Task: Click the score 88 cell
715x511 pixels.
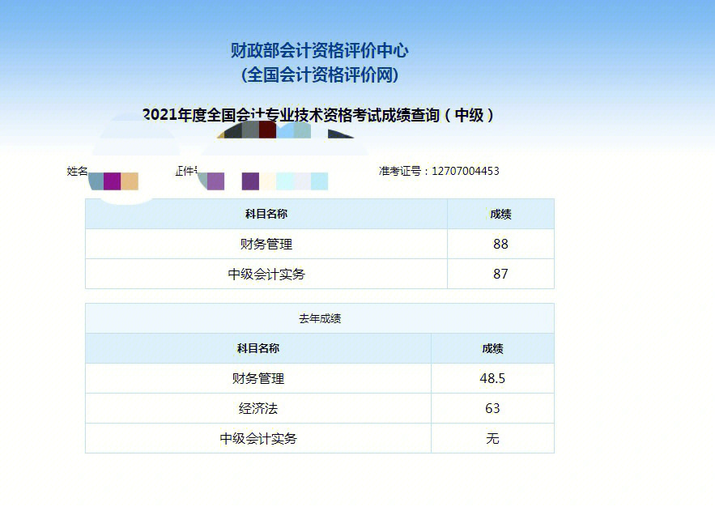Action: 500,244
